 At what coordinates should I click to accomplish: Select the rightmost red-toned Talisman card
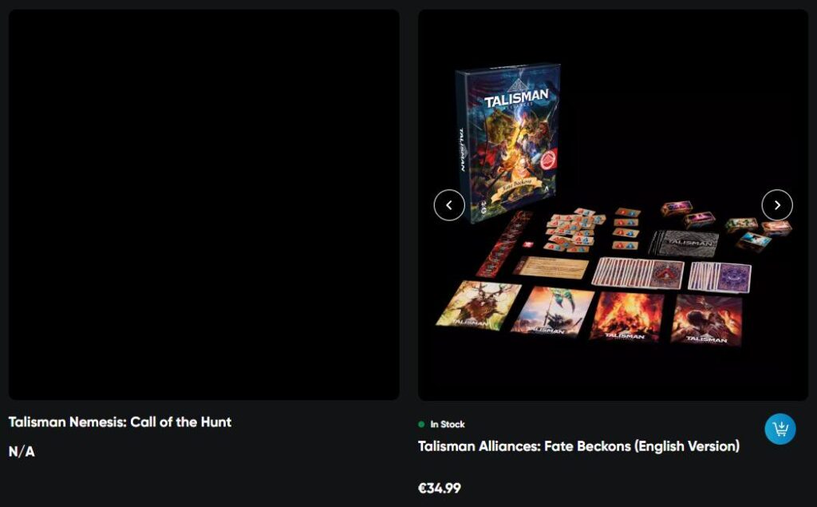(707, 319)
